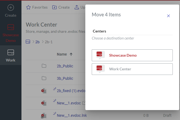The width and height of the screenshot is (180, 120).
Task: Click the 0 B size value
Action: point(146,115)
